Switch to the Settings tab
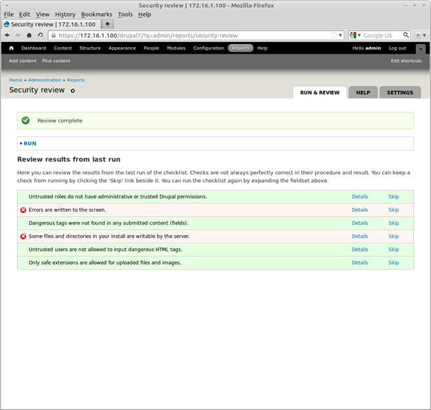 click(x=400, y=92)
